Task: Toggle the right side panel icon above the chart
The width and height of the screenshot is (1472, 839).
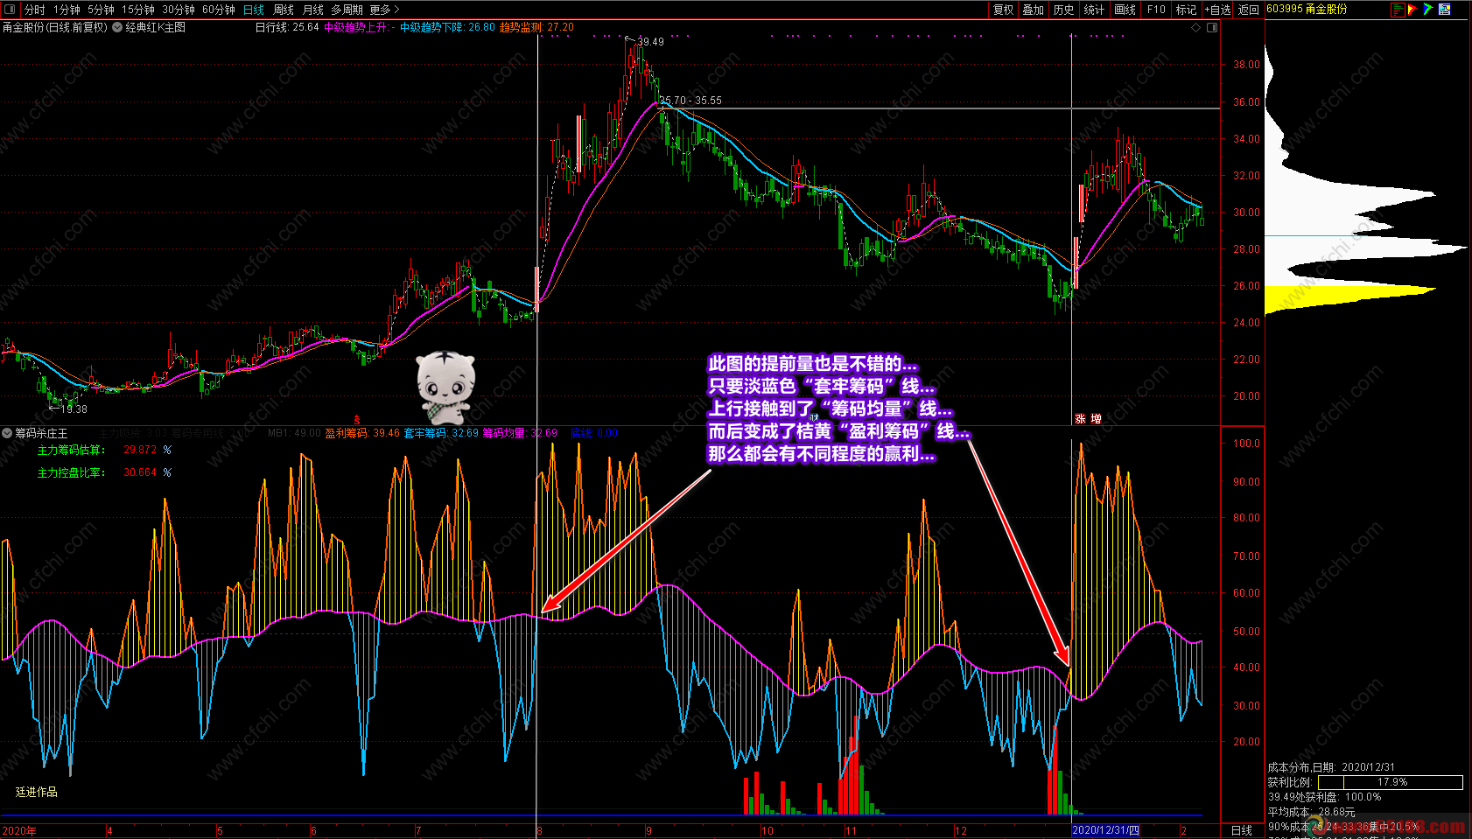Action: click(1212, 27)
